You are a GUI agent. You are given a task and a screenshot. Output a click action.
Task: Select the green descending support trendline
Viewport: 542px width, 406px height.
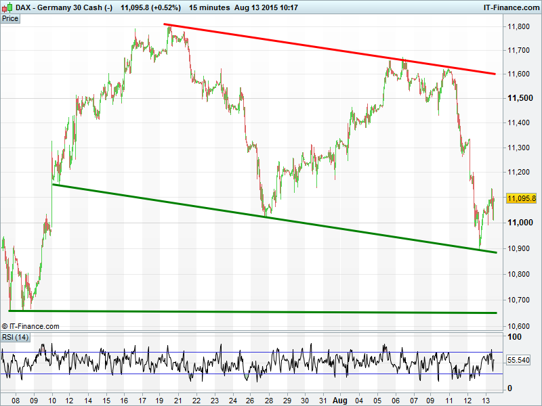coord(271,217)
